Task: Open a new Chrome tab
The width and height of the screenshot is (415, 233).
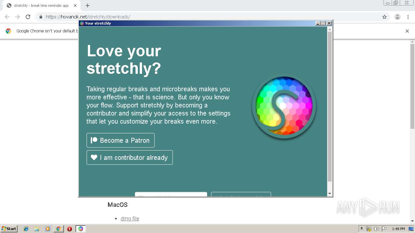Action: [88, 6]
